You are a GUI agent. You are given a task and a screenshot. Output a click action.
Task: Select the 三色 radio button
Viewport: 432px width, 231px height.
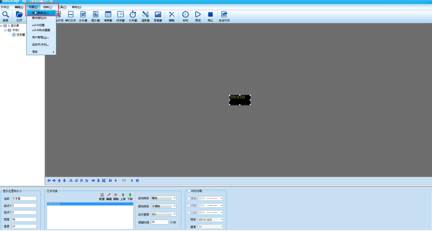189,213
